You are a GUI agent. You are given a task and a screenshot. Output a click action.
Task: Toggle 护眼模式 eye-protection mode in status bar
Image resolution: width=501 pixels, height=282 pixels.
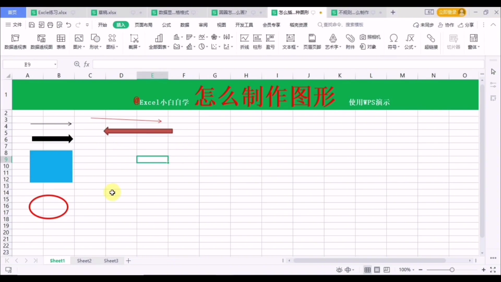pyautogui.click(x=339, y=270)
